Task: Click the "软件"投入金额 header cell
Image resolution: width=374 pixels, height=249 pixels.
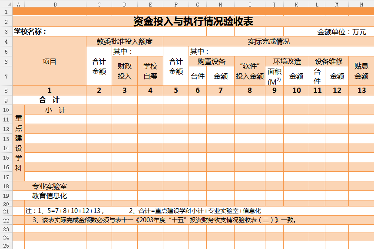Action: (x=250, y=71)
